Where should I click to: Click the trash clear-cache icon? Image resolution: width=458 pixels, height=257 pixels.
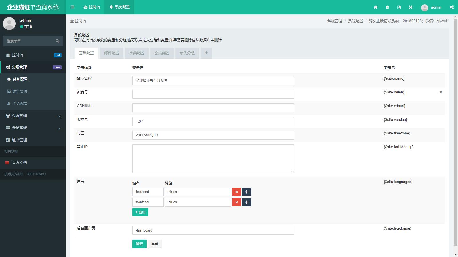[387, 7]
